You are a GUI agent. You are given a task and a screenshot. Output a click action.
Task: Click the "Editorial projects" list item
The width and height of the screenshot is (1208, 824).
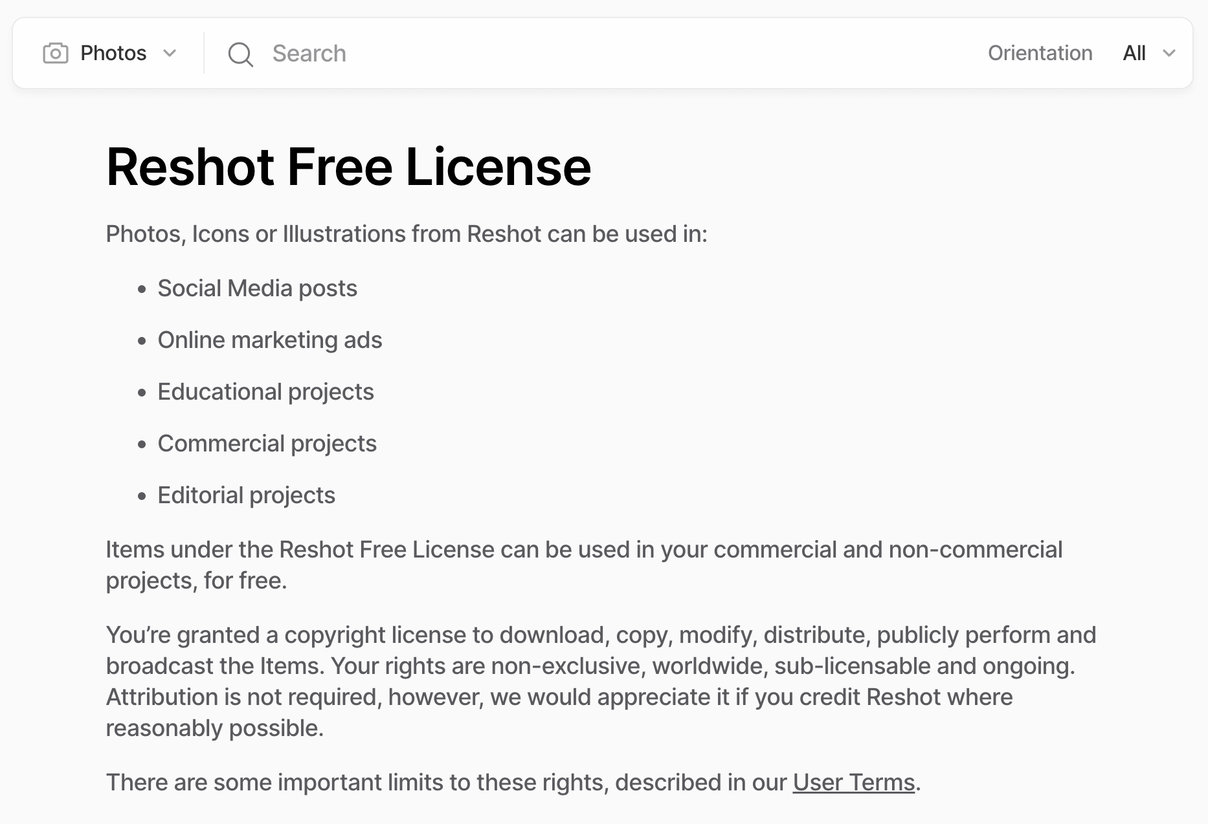coord(246,495)
